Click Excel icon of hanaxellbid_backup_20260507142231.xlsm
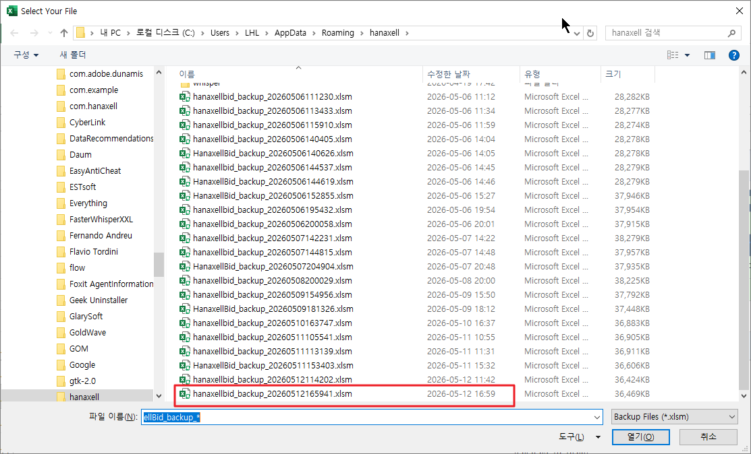Image resolution: width=751 pixels, height=454 pixels. click(x=184, y=238)
